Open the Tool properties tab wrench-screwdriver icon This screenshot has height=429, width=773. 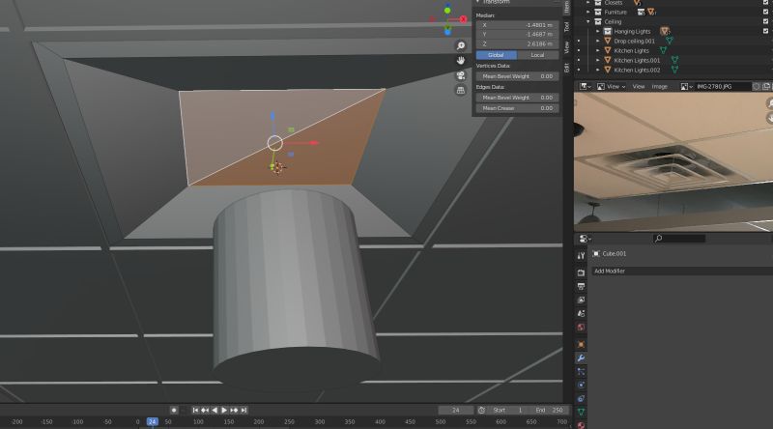[x=581, y=255]
